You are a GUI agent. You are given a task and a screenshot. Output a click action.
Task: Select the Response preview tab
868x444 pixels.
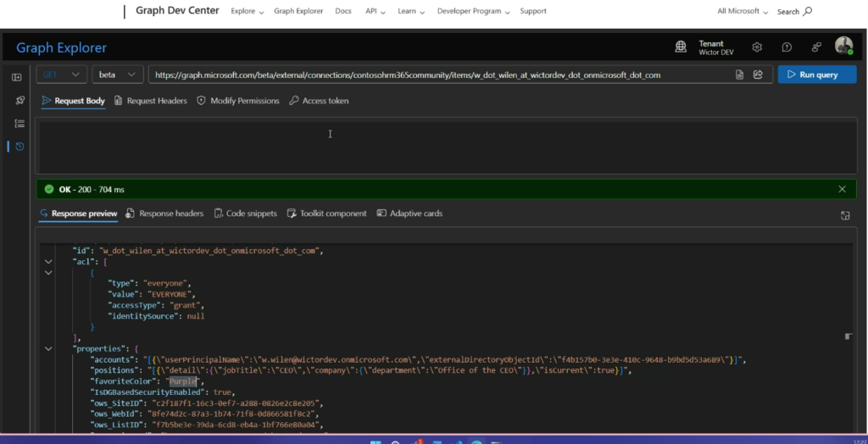(79, 214)
